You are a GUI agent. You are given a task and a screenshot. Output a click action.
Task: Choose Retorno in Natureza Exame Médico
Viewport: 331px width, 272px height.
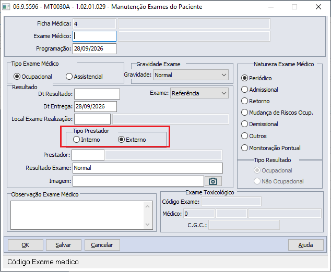tap(255, 101)
